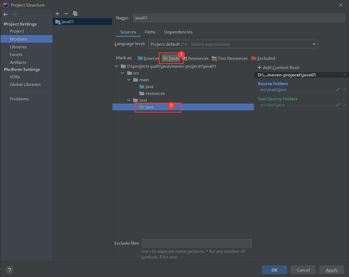Click the forward navigation arrow

pos(15,14)
